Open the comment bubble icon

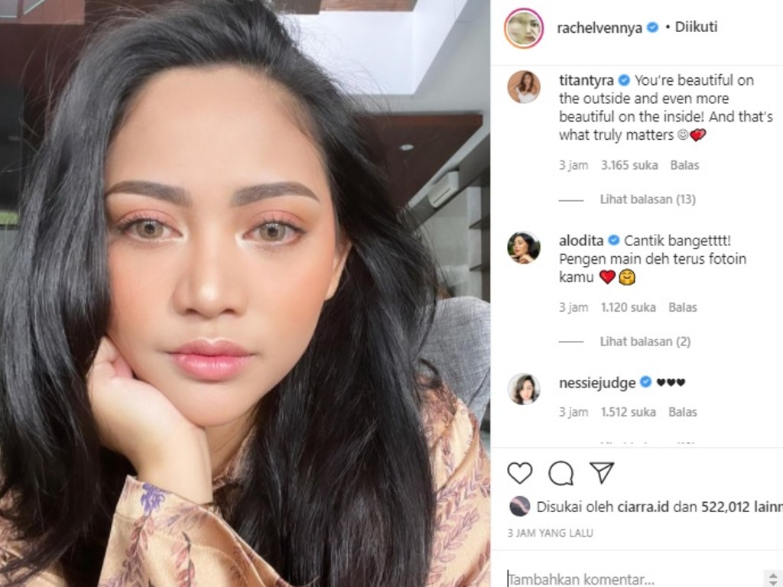pyautogui.click(x=560, y=472)
